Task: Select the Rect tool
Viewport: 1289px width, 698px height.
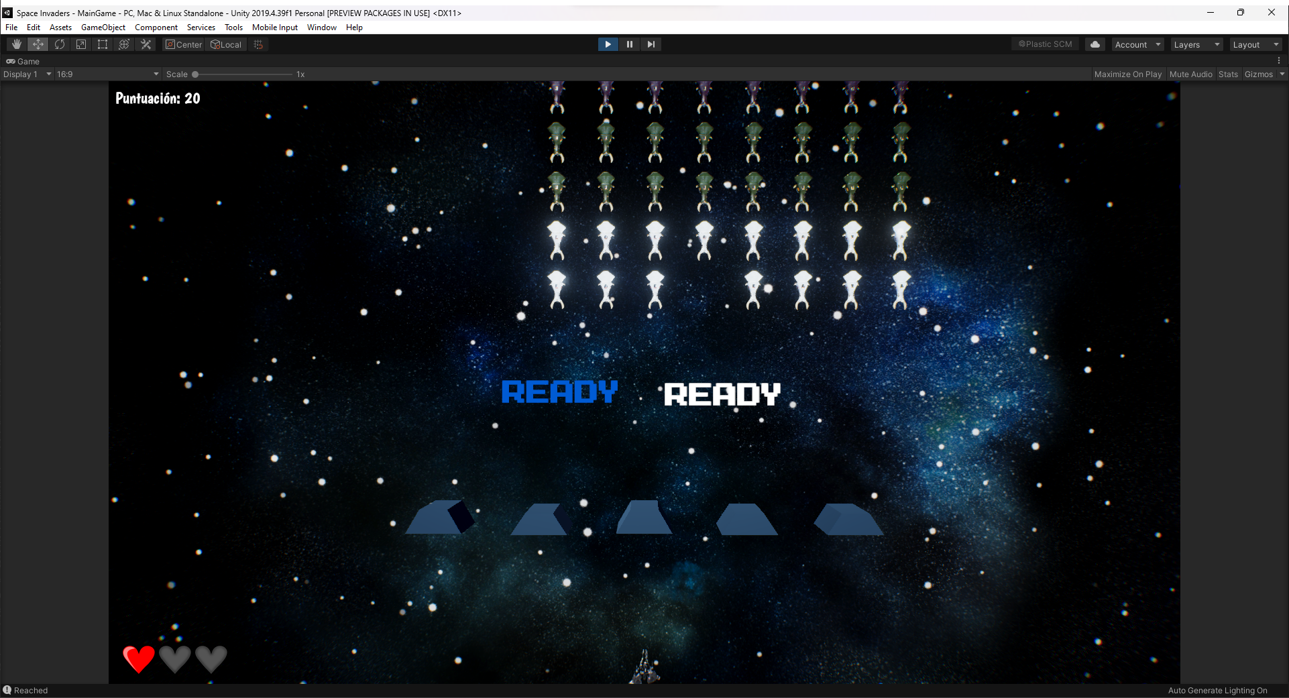Action: pyautogui.click(x=103, y=44)
